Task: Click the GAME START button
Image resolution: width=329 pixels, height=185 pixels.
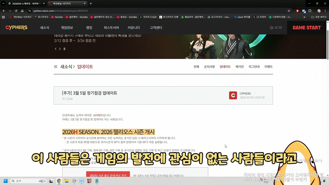Action: pyautogui.click(x=307, y=27)
